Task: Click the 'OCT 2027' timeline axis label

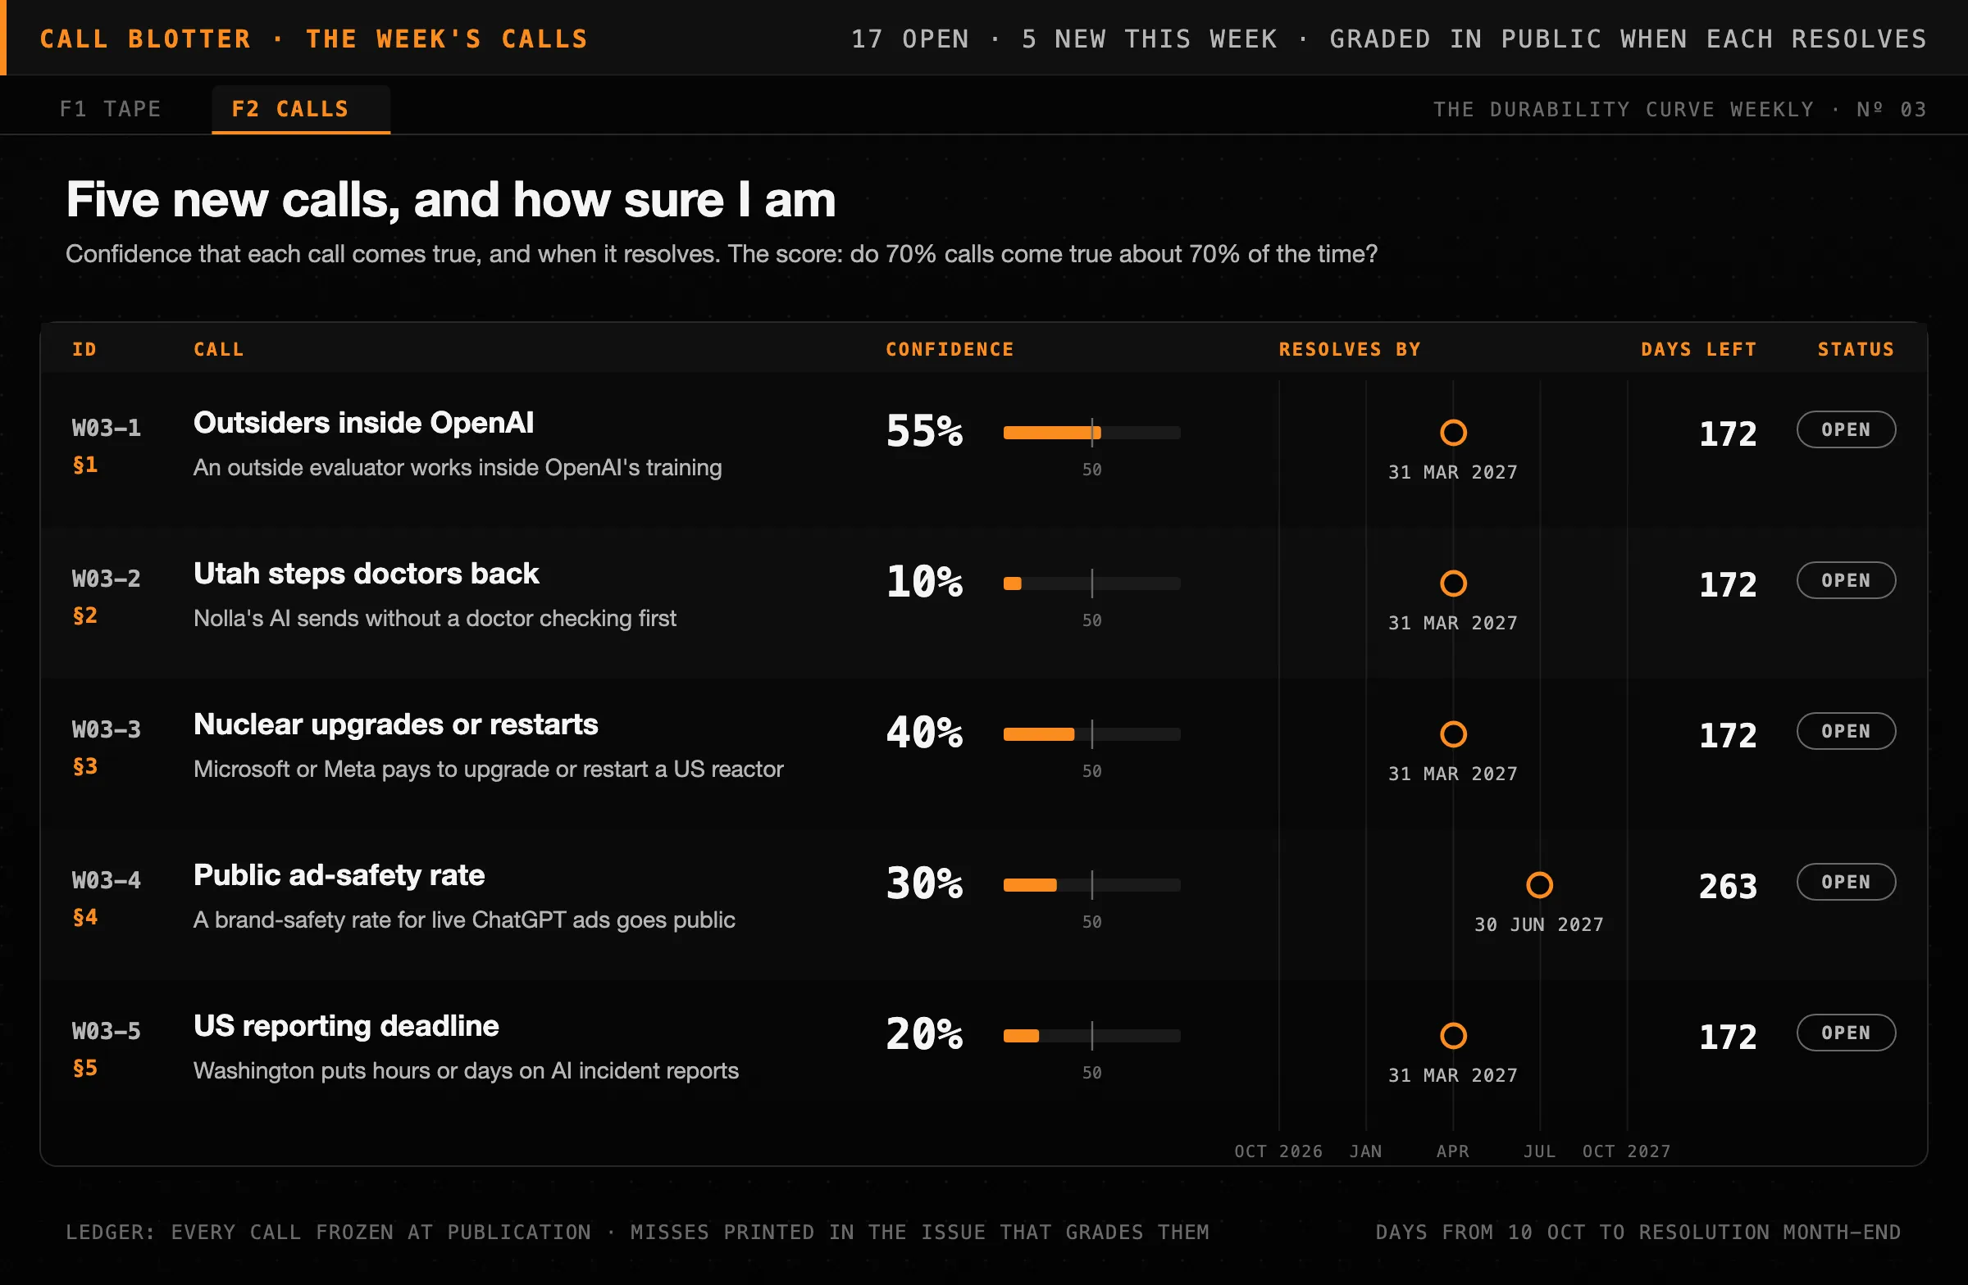Action: click(1627, 1151)
